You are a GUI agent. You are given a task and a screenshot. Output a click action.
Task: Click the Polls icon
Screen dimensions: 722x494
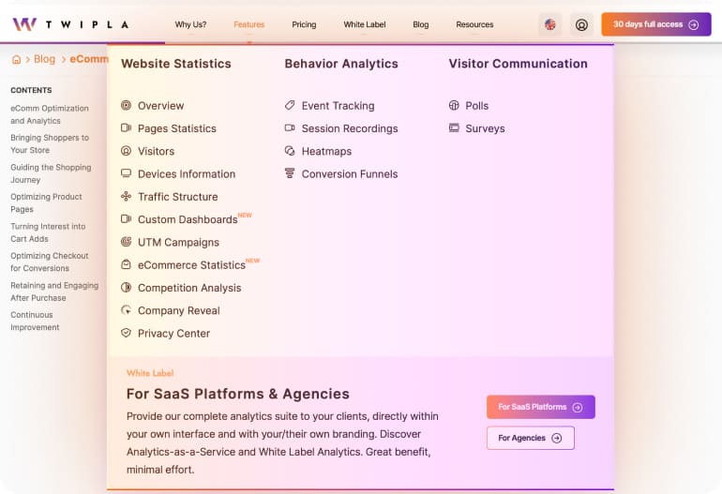(455, 106)
